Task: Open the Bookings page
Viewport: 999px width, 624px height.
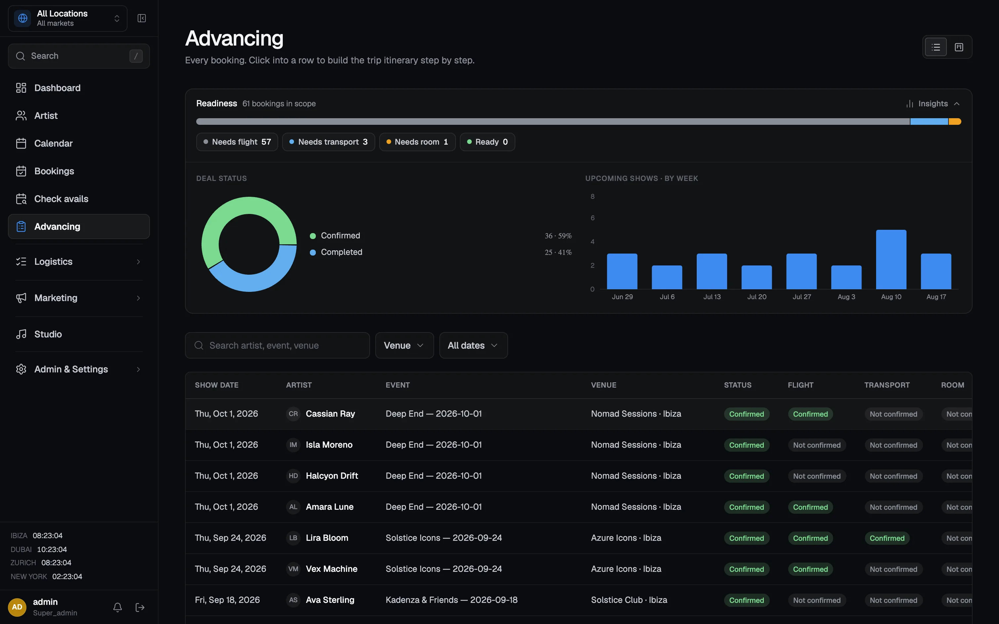Action: [79, 171]
